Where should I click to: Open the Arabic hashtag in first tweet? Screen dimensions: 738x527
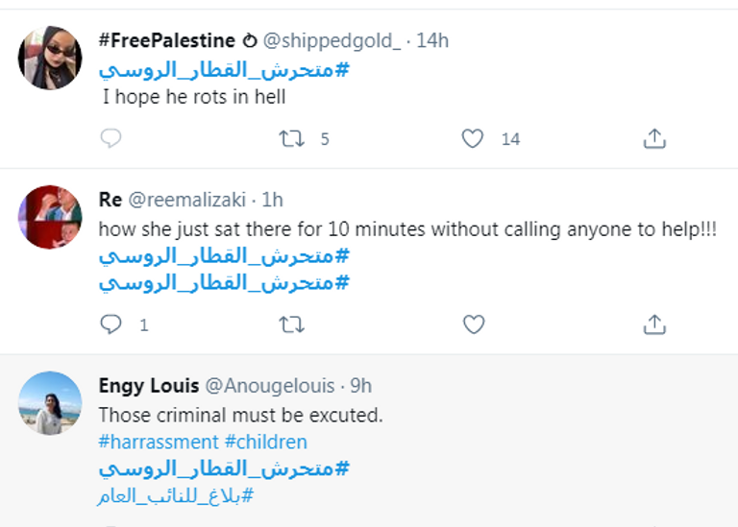point(224,69)
